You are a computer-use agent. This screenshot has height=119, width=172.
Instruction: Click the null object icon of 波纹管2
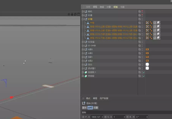coord(86,68)
